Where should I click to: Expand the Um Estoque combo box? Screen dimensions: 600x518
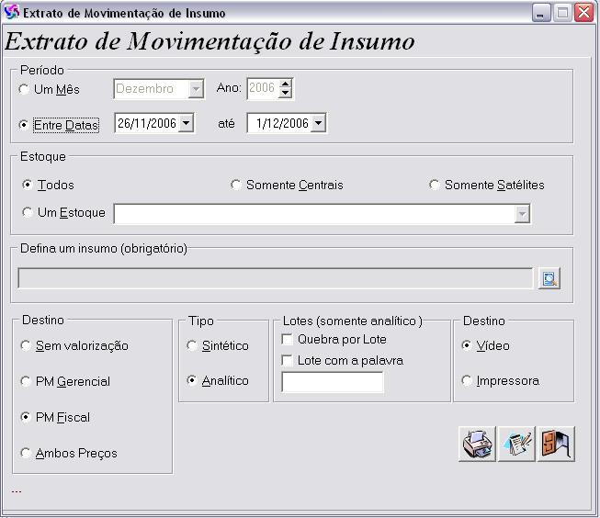[x=522, y=214]
